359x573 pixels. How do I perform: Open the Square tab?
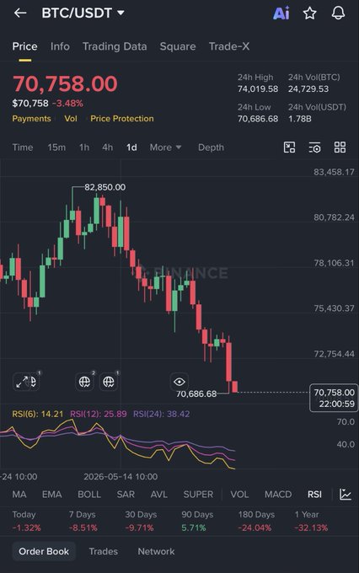click(178, 46)
